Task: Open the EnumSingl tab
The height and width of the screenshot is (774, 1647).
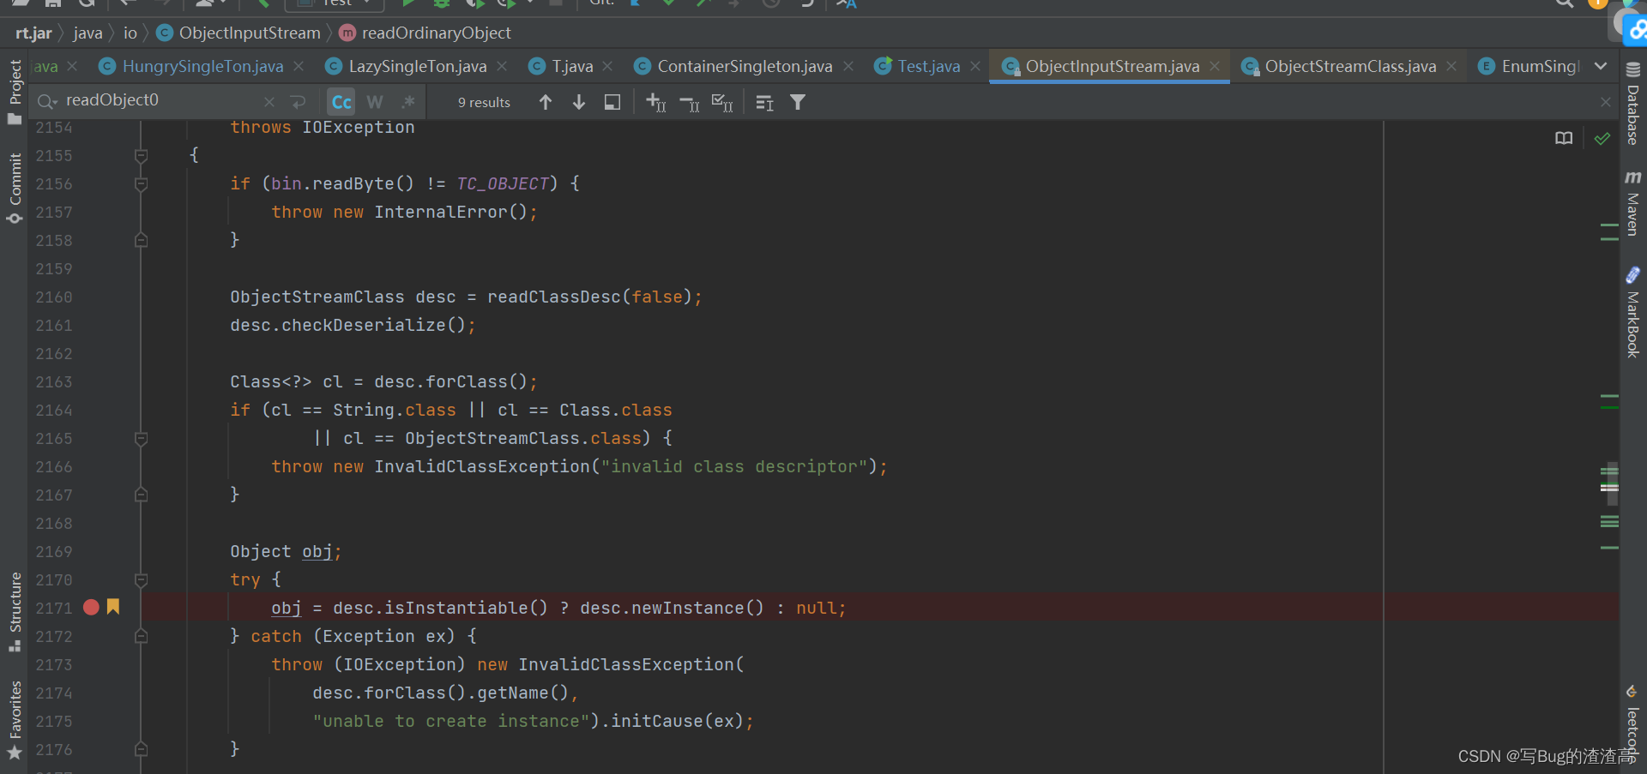Action: point(1529,66)
